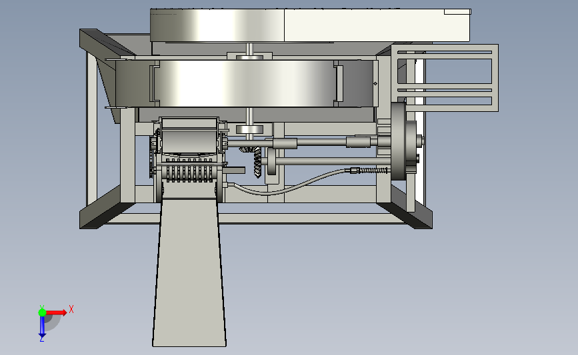
Task: Click the green Y axis dot of triad
Action: tap(42, 312)
